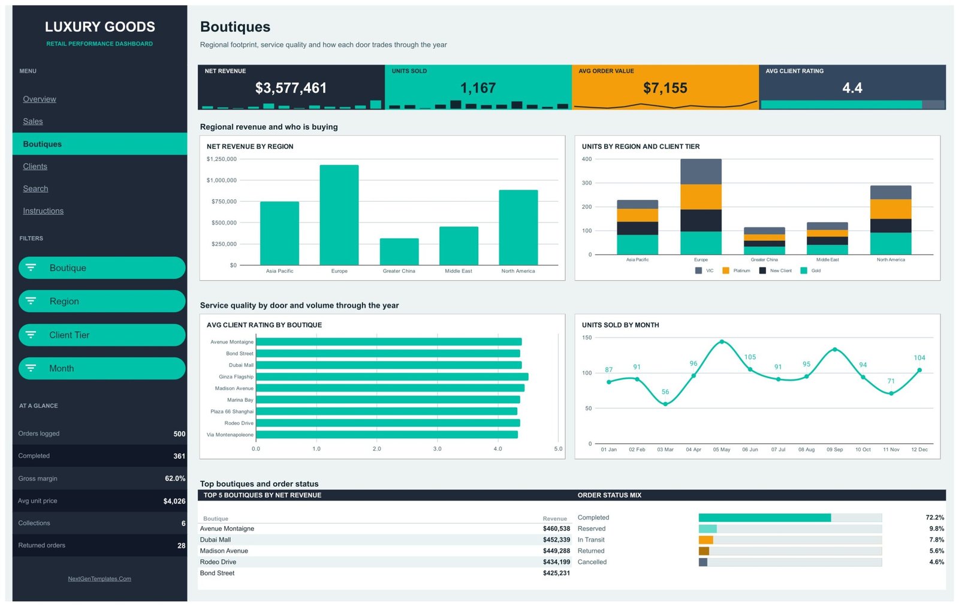Open the Search page
Viewport: 959px width, 607px height.
(35, 189)
